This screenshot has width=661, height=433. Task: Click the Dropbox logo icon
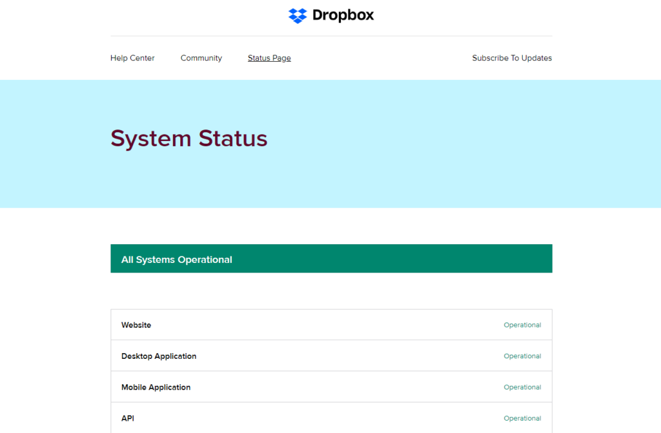pyautogui.click(x=298, y=15)
